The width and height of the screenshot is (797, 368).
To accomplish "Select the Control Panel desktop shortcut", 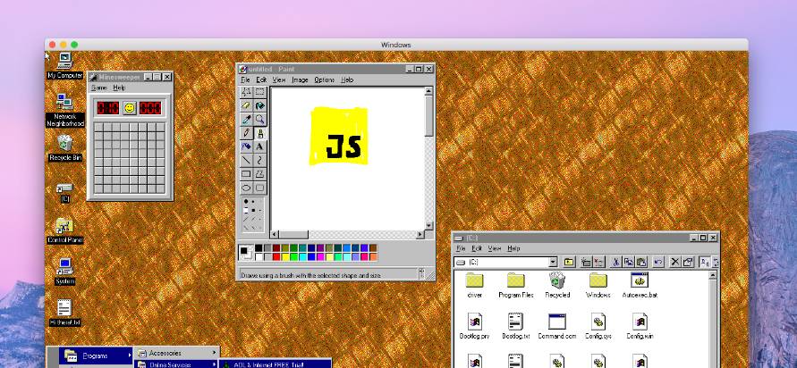I will pyautogui.click(x=64, y=230).
